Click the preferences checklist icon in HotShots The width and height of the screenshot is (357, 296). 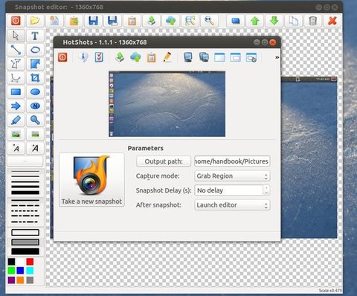click(x=99, y=57)
